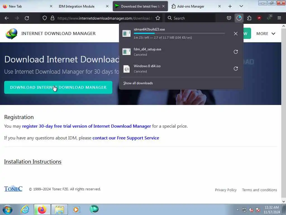The width and height of the screenshot is (286, 215).
Task: Open Show all downloads
Action: [138, 83]
